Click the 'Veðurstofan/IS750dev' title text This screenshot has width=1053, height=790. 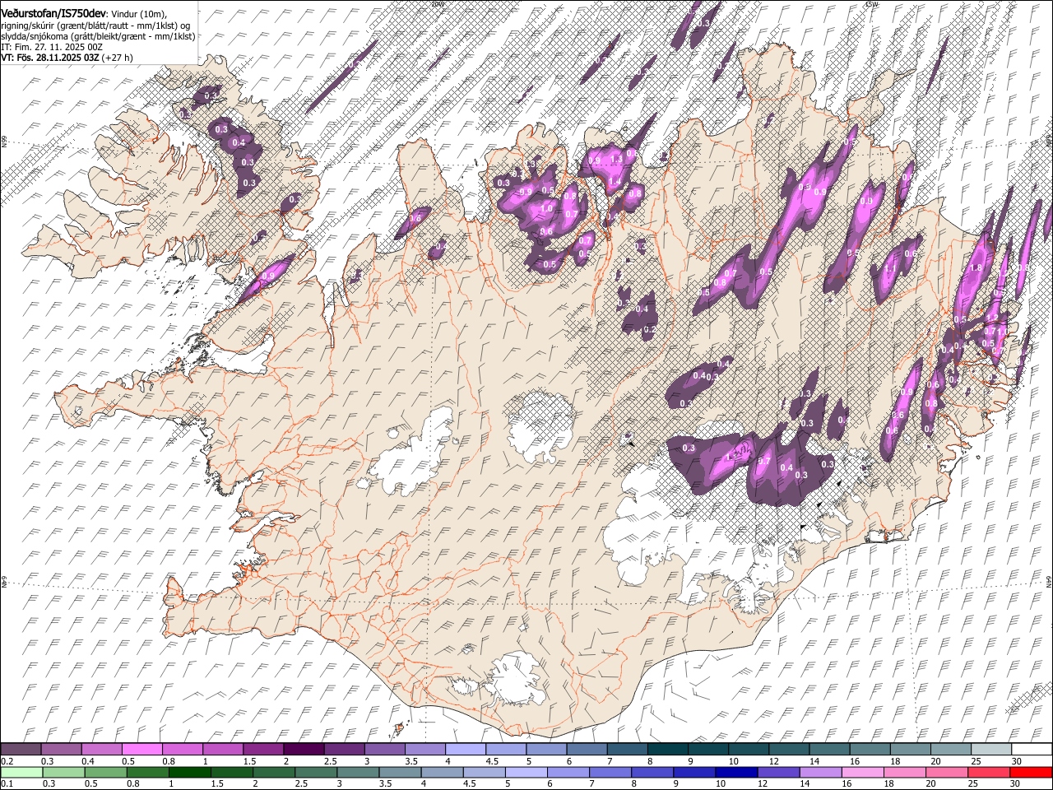coord(53,13)
